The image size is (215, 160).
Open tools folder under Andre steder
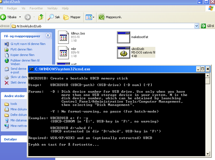click(14, 104)
